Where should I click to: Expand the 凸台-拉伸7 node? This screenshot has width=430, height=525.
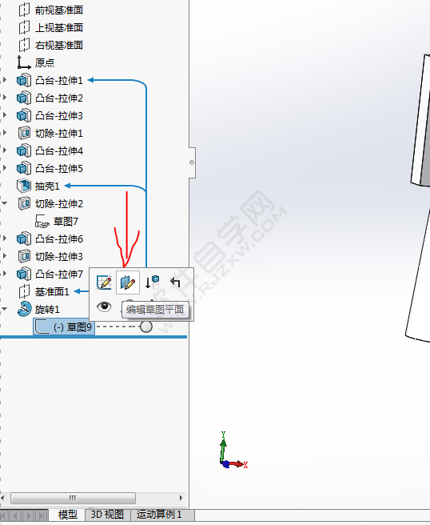click(5, 274)
